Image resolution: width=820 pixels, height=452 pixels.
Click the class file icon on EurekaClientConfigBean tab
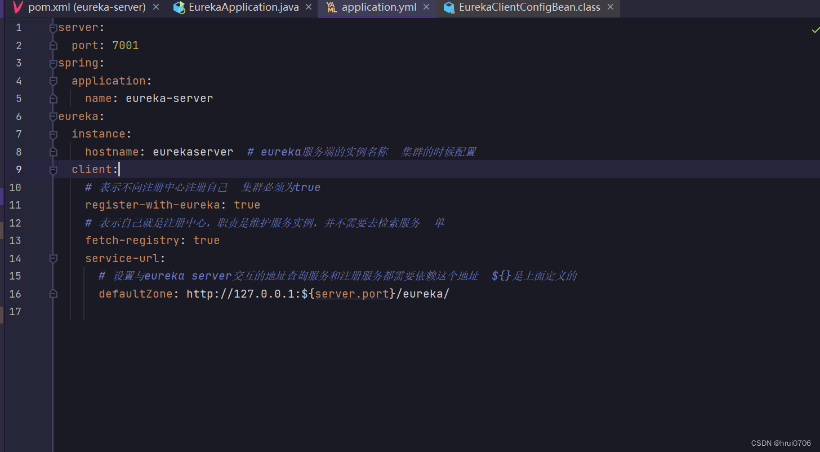point(449,7)
